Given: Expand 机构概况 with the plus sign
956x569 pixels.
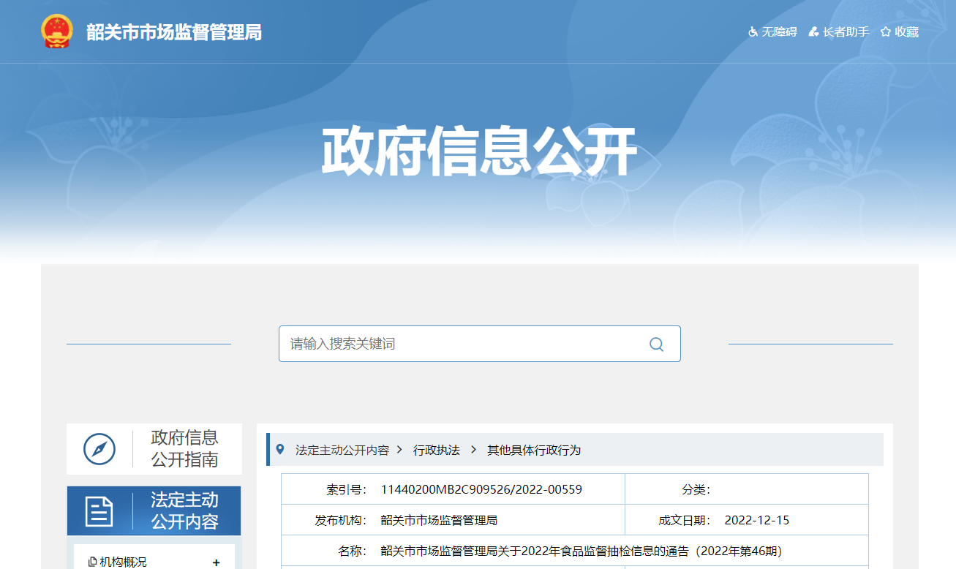Looking at the screenshot, I should pos(216,562).
